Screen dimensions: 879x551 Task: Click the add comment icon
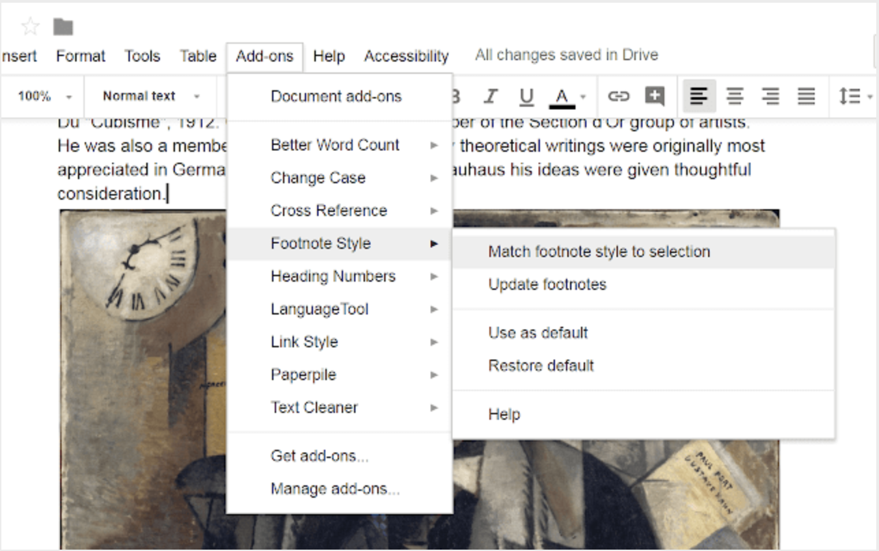pyautogui.click(x=654, y=96)
